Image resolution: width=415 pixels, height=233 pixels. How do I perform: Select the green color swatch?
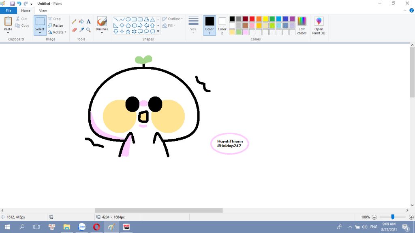272,19
